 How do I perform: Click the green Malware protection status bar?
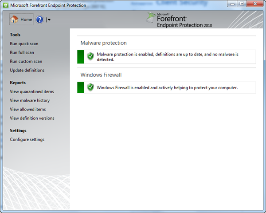coord(81,56)
